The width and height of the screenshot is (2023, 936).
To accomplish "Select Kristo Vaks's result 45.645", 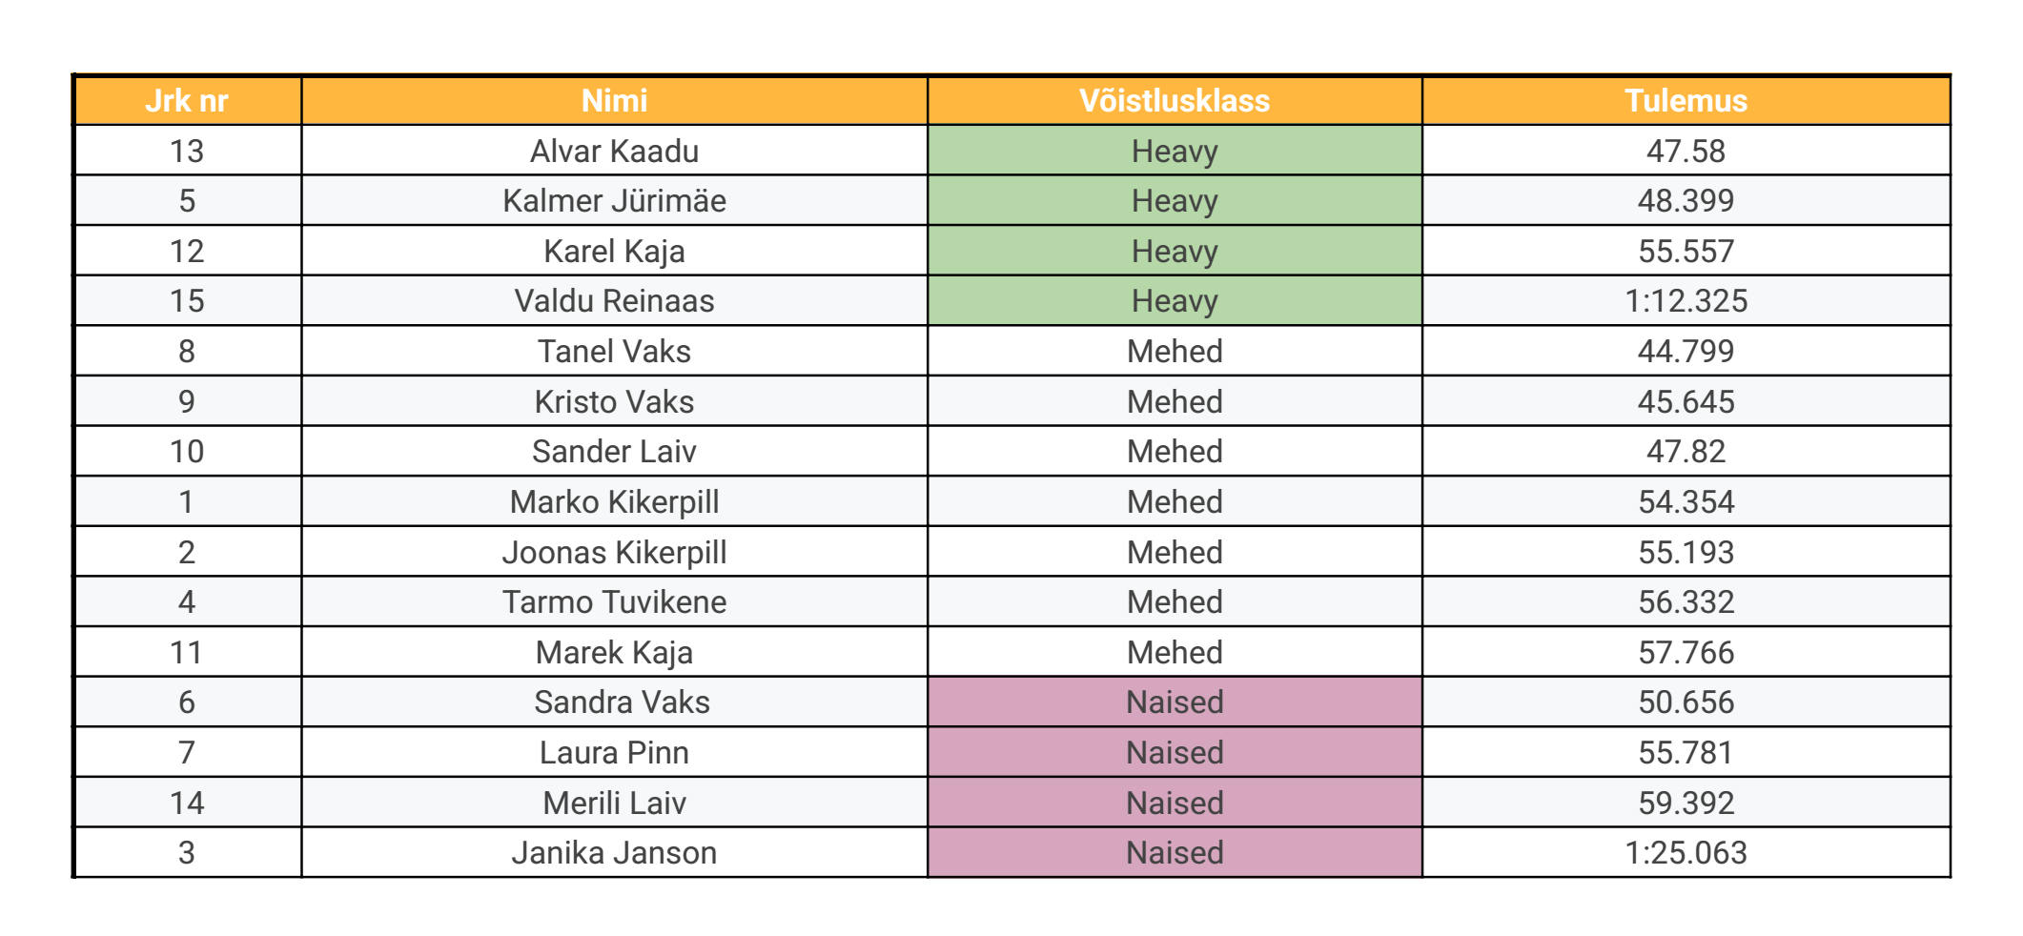I will (1686, 402).
